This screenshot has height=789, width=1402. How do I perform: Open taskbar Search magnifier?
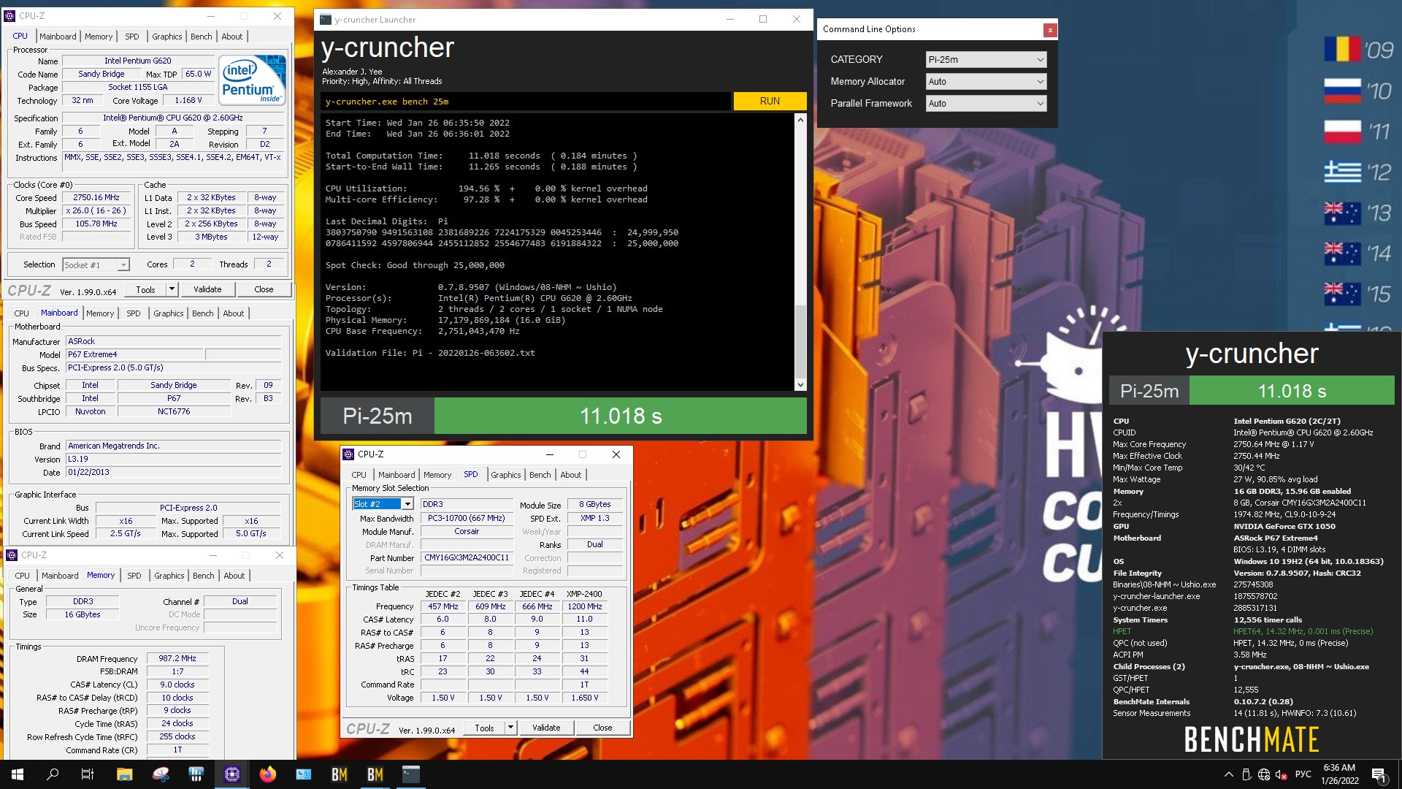[53, 774]
